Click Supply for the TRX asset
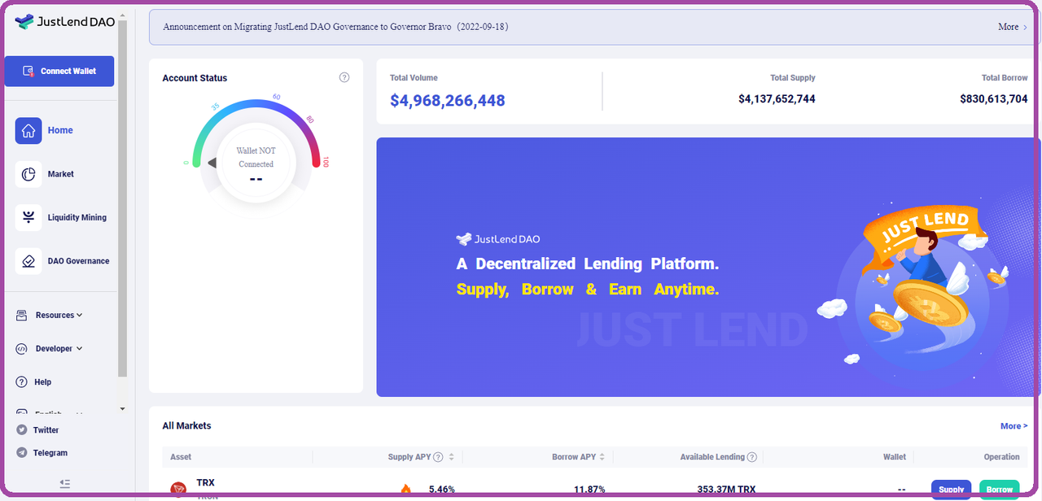The width and height of the screenshot is (1042, 501). click(951, 489)
